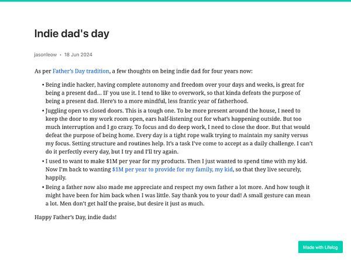Image resolution: width=351 pixels, height=260 pixels.
Task: Click the Indie dad's day title
Action: pos(71,34)
